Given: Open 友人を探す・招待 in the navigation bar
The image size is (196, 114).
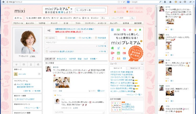Looking at the screenshot, I should point(34,18).
